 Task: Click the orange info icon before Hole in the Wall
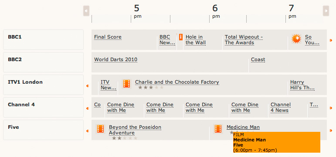point(181,37)
